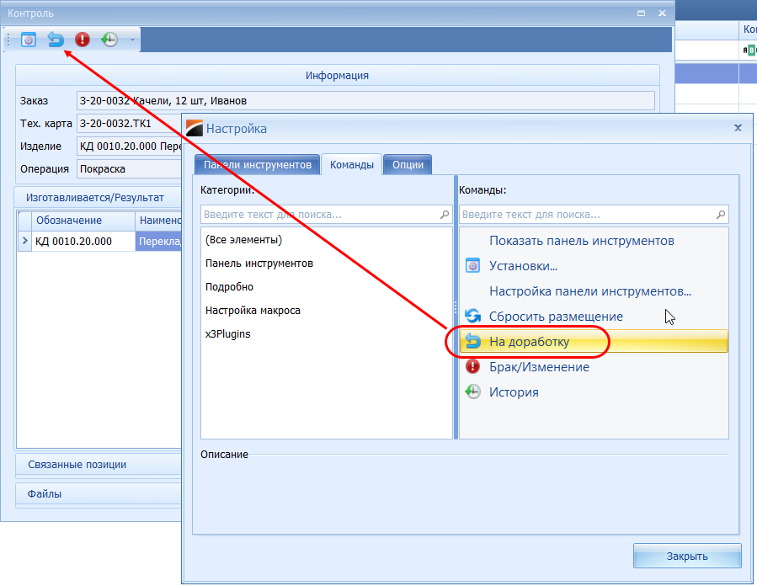This screenshot has width=757, height=586.
Task: Click the red exclamation toolbar icon
Action: (x=82, y=40)
